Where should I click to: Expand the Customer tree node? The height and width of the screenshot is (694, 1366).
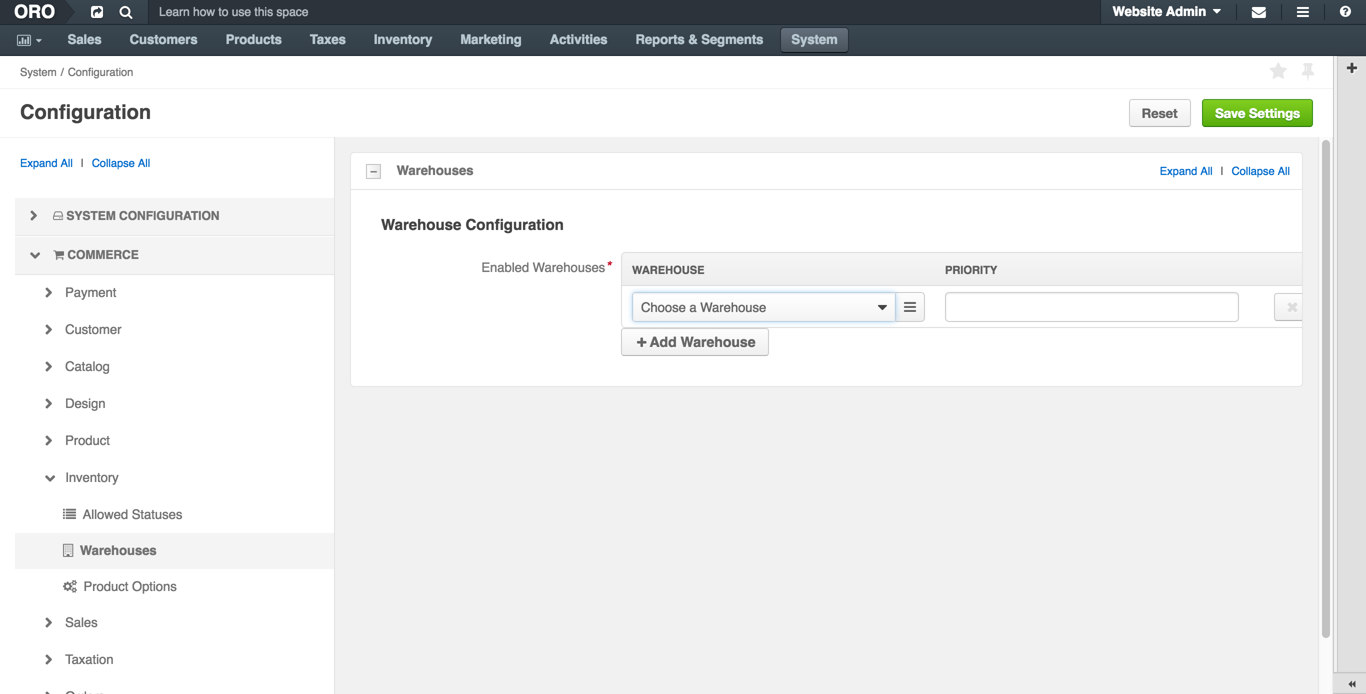49,330
